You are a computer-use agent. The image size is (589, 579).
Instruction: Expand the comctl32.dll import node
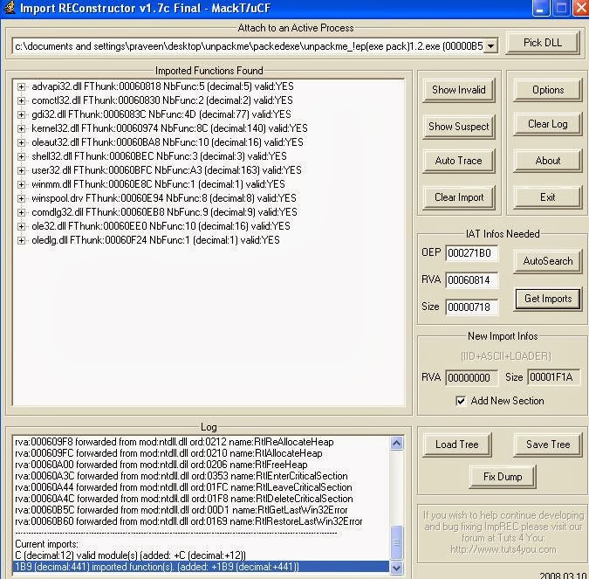click(x=22, y=100)
